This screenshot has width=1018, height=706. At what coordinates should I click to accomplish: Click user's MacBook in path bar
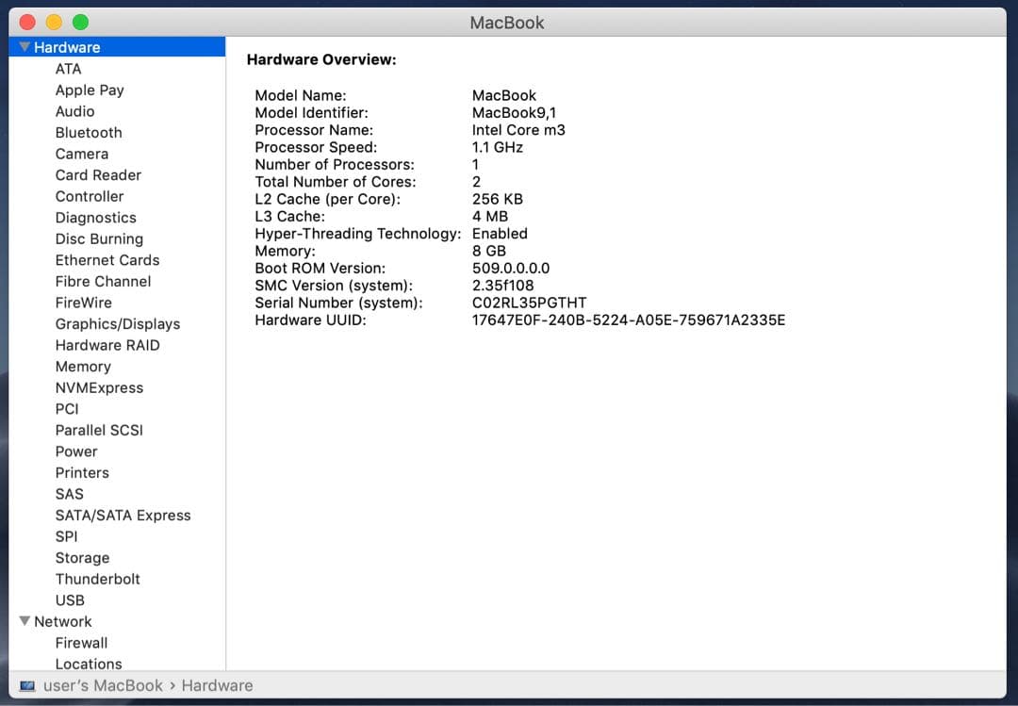103,686
